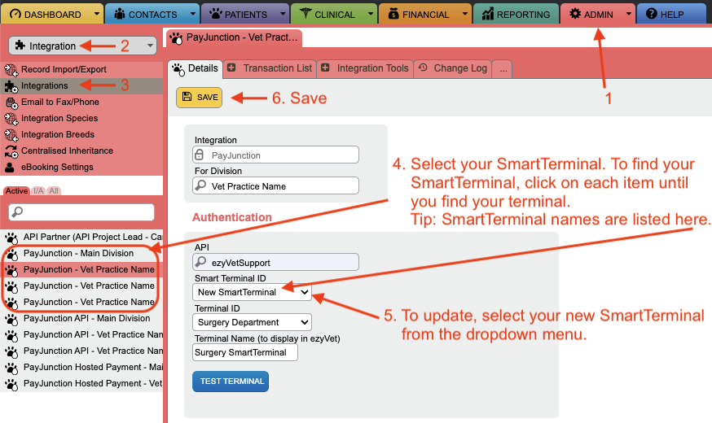The height and width of the screenshot is (423, 712).
Task: Click the TEST TERMINAL button
Action: (x=231, y=382)
